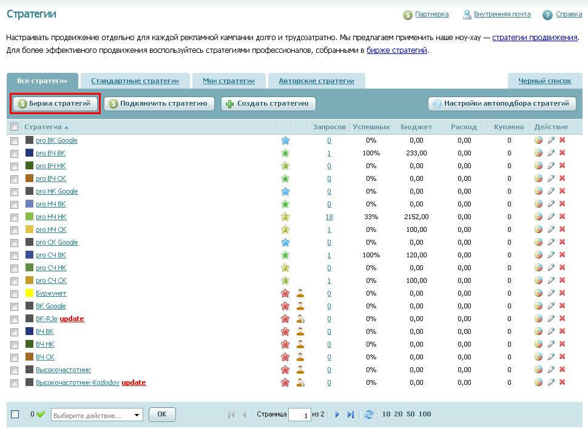The width and height of the screenshot is (588, 434).
Task: Click the page number input field
Action: point(299,415)
